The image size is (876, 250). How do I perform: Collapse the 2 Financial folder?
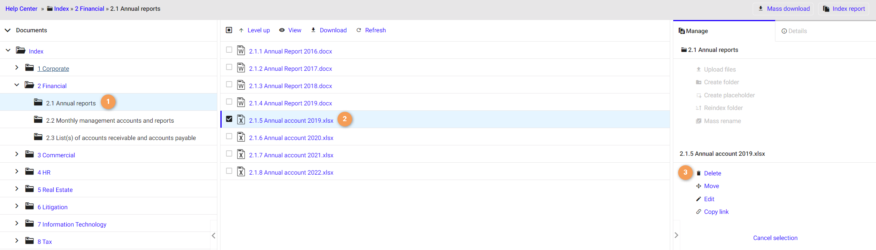[x=17, y=85]
